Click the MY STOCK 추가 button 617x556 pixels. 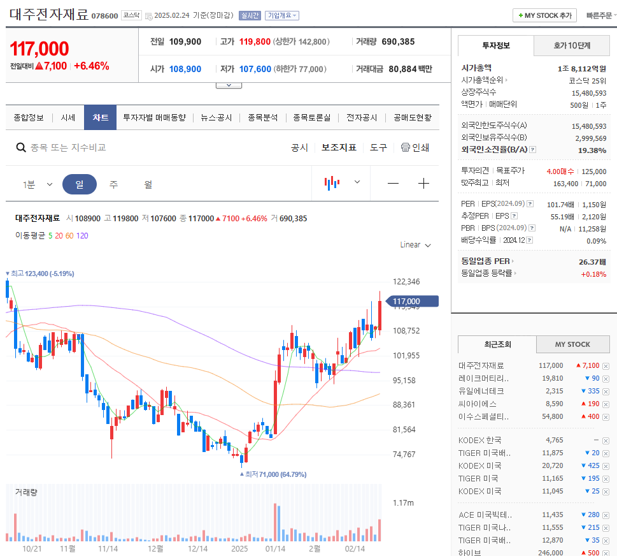pyautogui.click(x=544, y=15)
